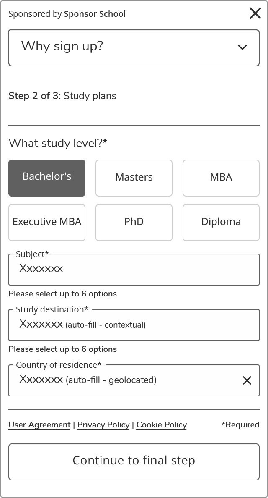Clear the Country of residence field
This screenshot has width=268, height=498.
[247, 380]
